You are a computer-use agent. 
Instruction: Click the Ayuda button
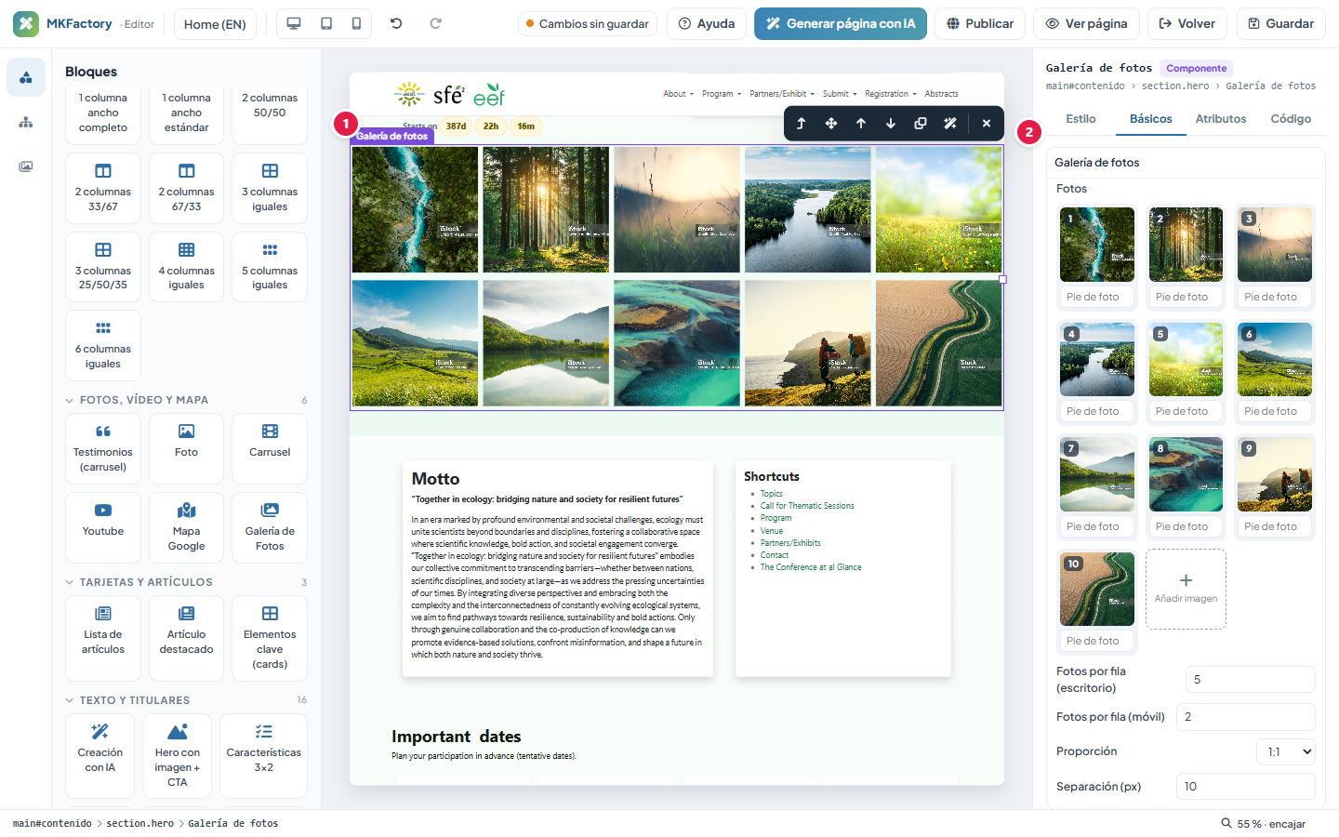pyautogui.click(x=707, y=24)
